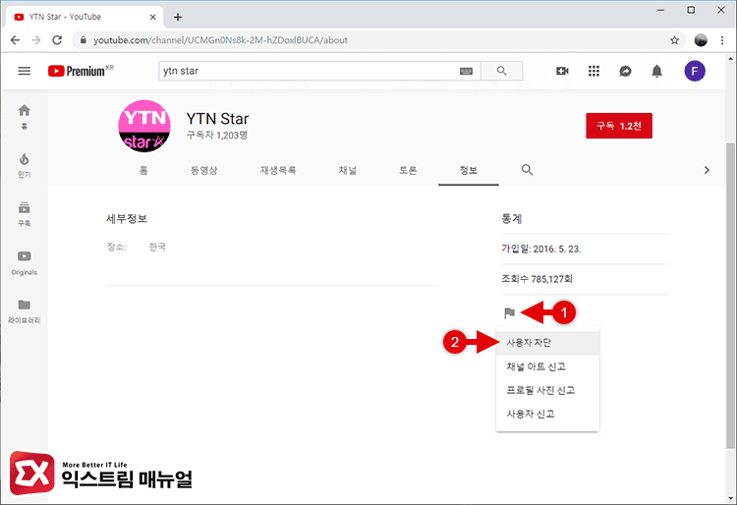Select the 동영상 channel tab
Screen dimensions: 737x505
click(x=203, y=170)
